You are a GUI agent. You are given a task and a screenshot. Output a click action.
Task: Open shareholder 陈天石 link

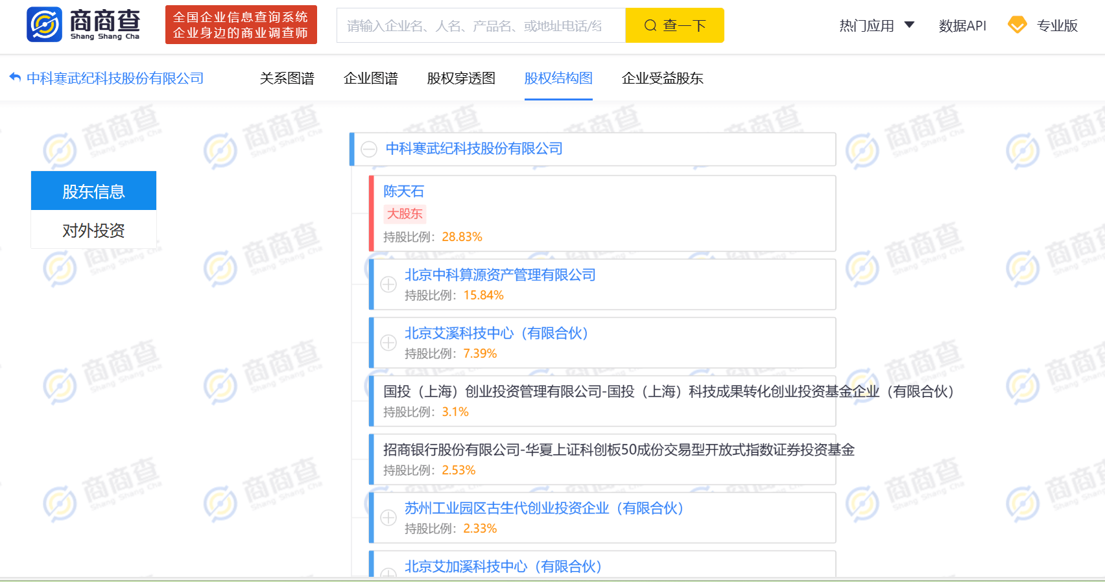click(x=403, y=191)
